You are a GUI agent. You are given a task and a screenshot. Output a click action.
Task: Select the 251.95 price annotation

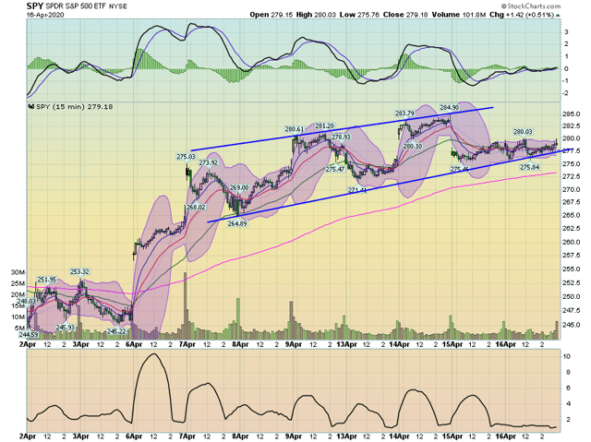tap(47, 280)
